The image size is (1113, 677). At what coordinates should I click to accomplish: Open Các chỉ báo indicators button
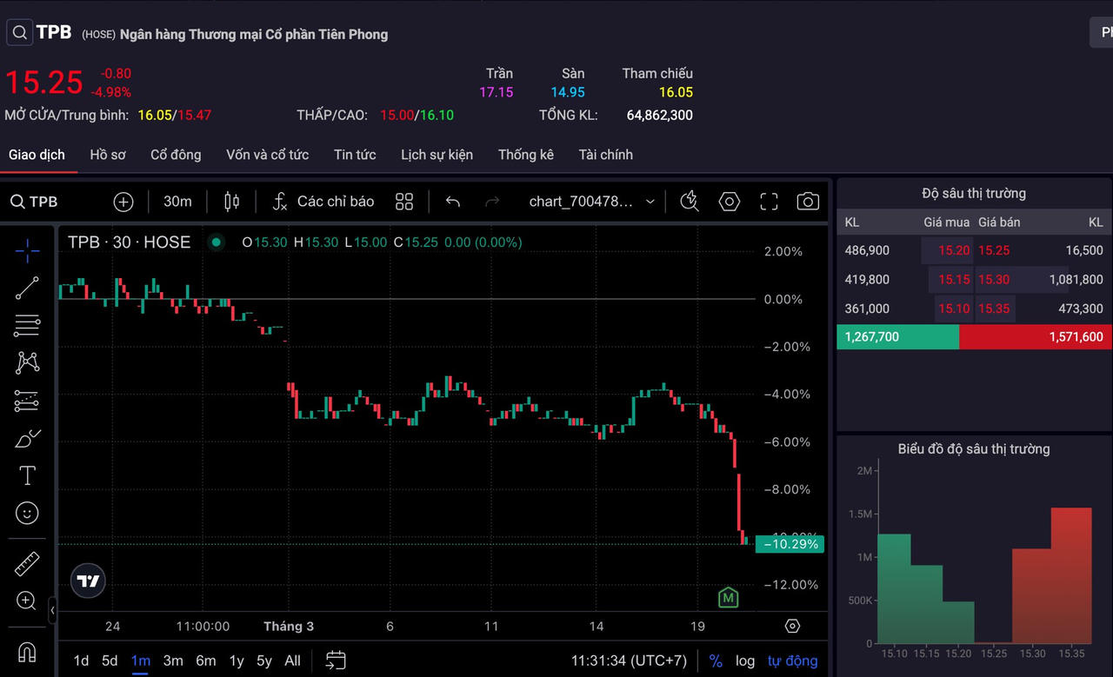point(323,202)
